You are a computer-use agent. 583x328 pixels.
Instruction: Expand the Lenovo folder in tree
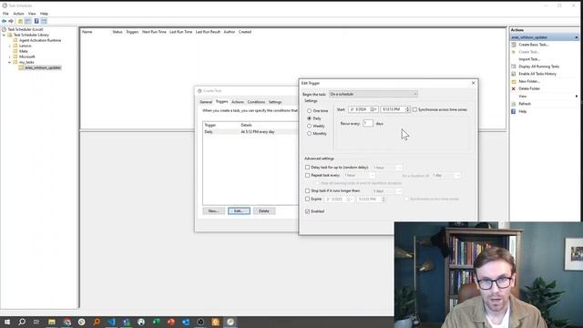(x=10, y=46)
